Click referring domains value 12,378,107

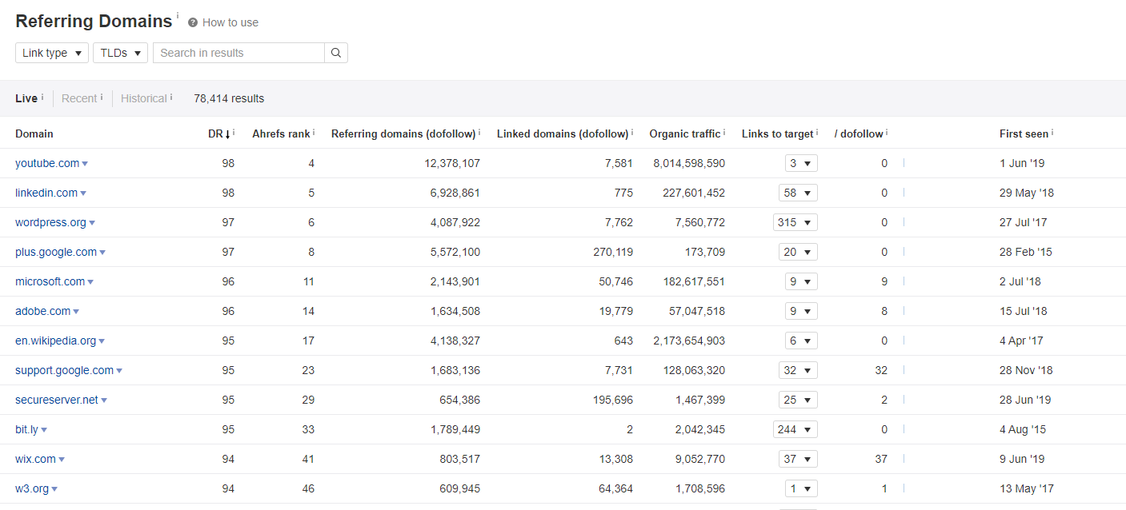(x=452, y=163)
